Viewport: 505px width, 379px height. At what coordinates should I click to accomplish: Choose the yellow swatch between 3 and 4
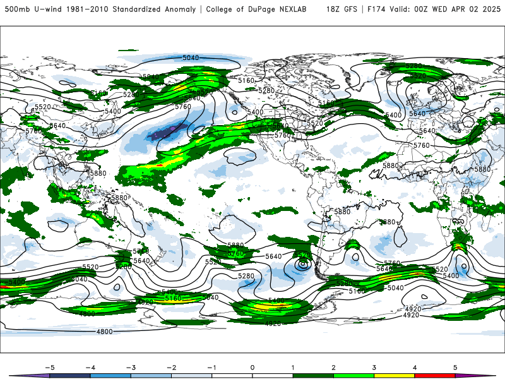pos(394,376)
